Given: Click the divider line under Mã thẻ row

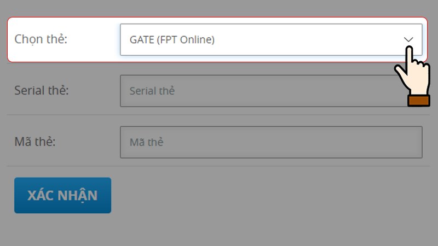Looking at the screenshot, I should [x=218, y=166].
